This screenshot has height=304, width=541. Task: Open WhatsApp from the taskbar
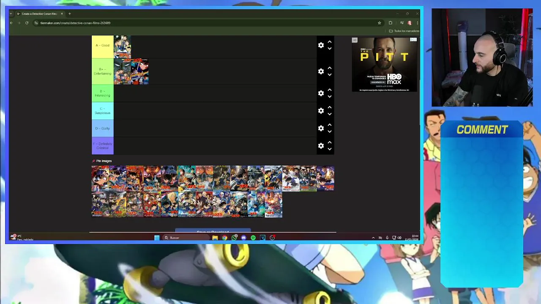click(234, 238)
